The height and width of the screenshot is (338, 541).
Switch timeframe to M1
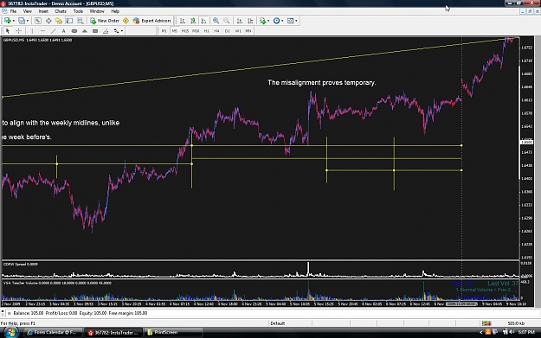pos(164,31)
